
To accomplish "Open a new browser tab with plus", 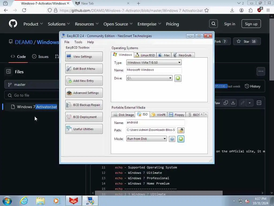I will [139, 3].
